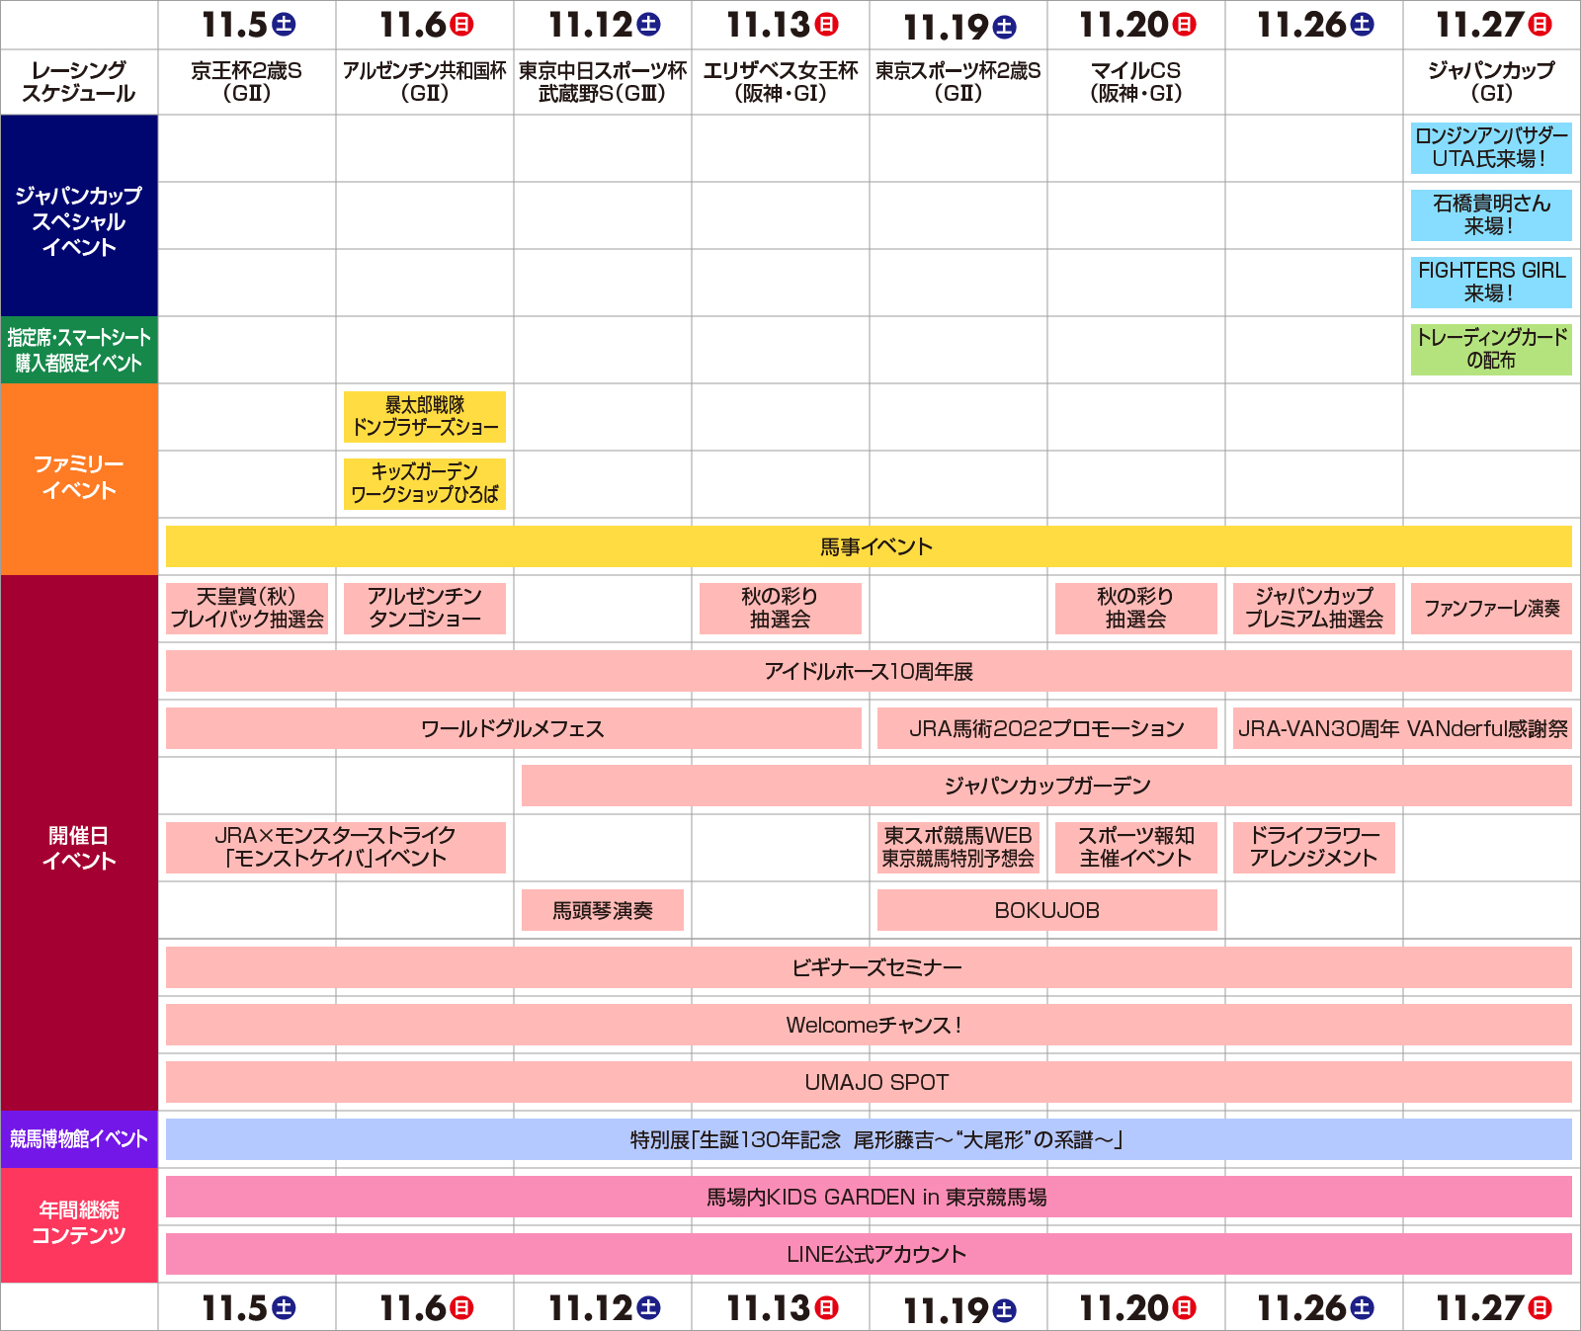1581x1331 pixels.
Task: Open 特別展 尾形藤吉 exhibition bar
Action: [x=869, y=1139]
